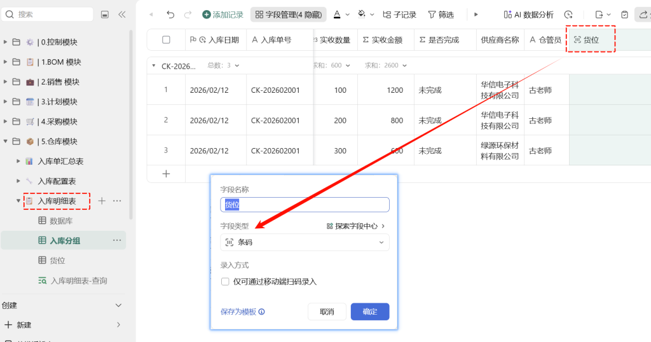The width and height of the screenshot is (651, 342).
Task: Expand the 0.控制模块 folder
Action: pyautogui.click(x=5, y=42)
